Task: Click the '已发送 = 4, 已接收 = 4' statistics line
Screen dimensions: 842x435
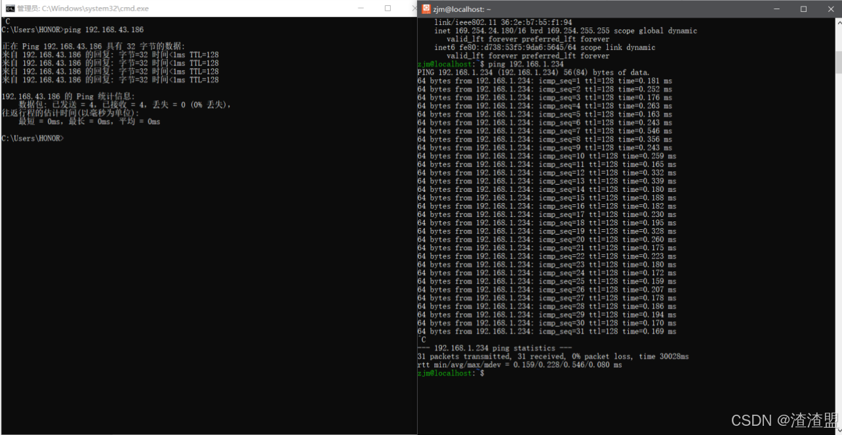Action: (125, 105)
